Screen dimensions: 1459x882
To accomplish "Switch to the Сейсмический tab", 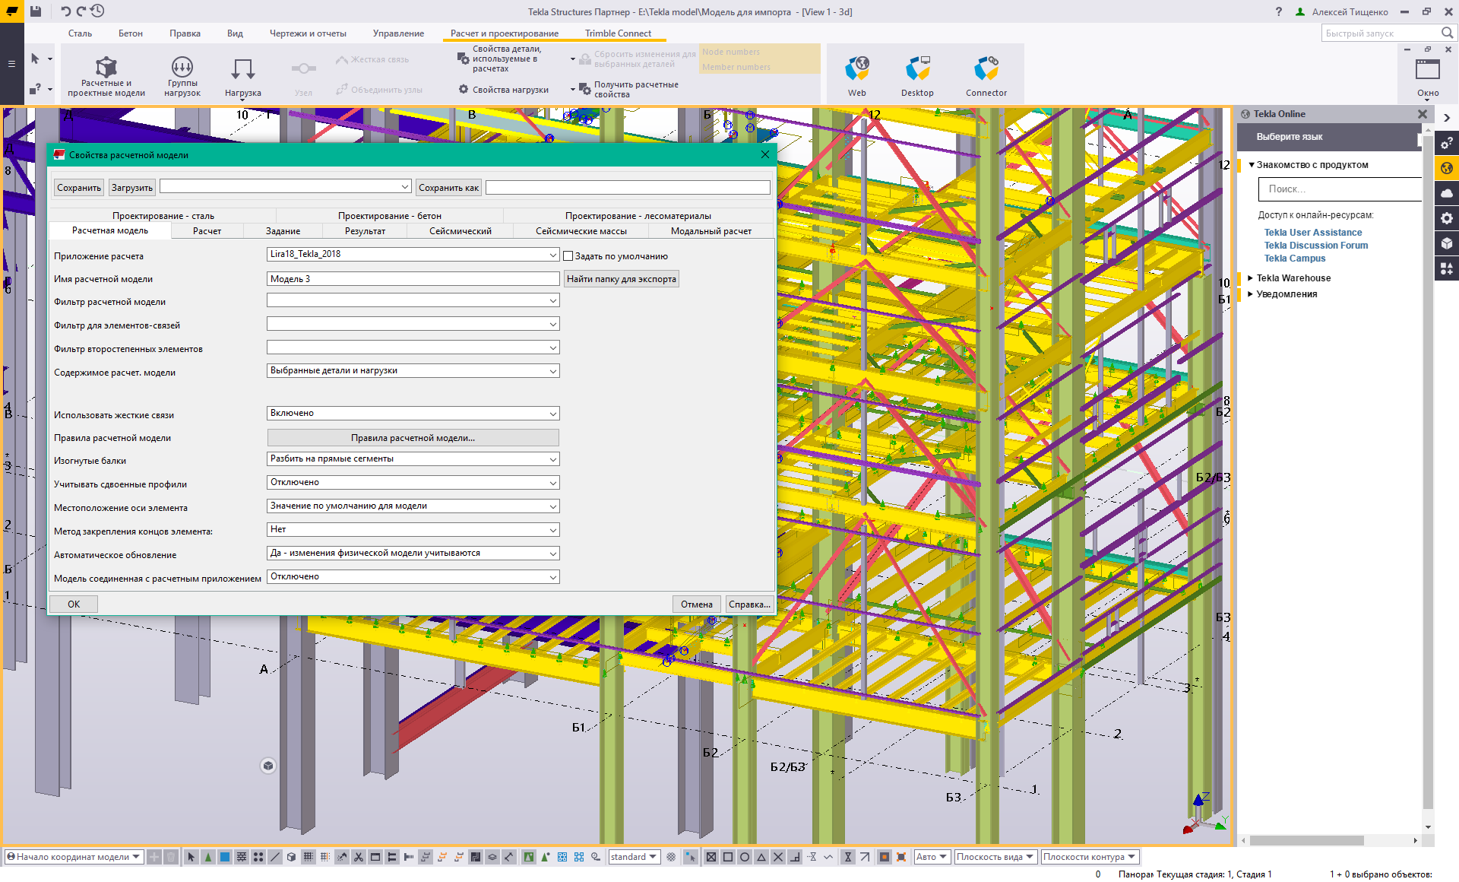I will (x=460, y=231).
